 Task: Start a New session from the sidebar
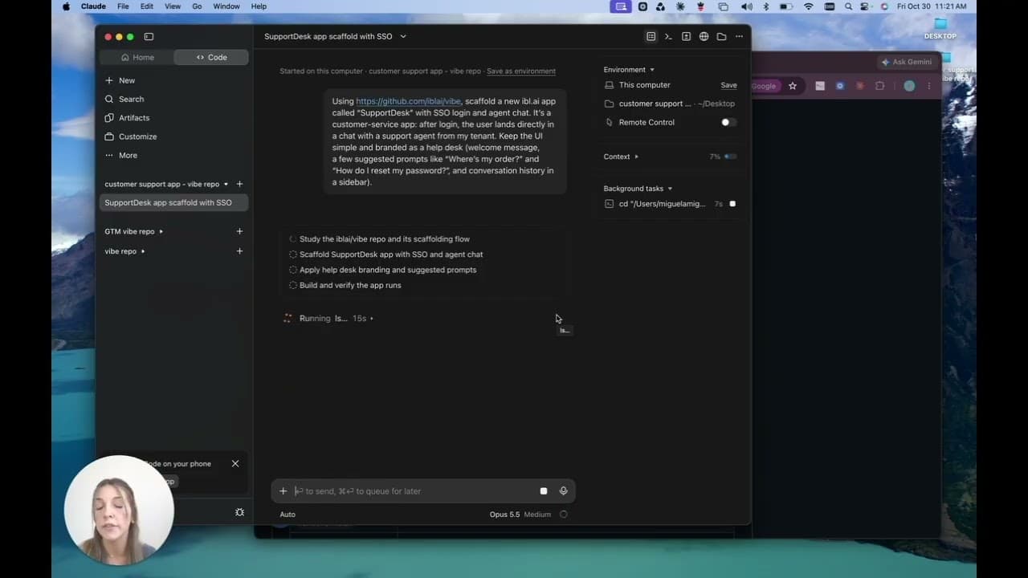pyautogui.click(x=120, y=80)
